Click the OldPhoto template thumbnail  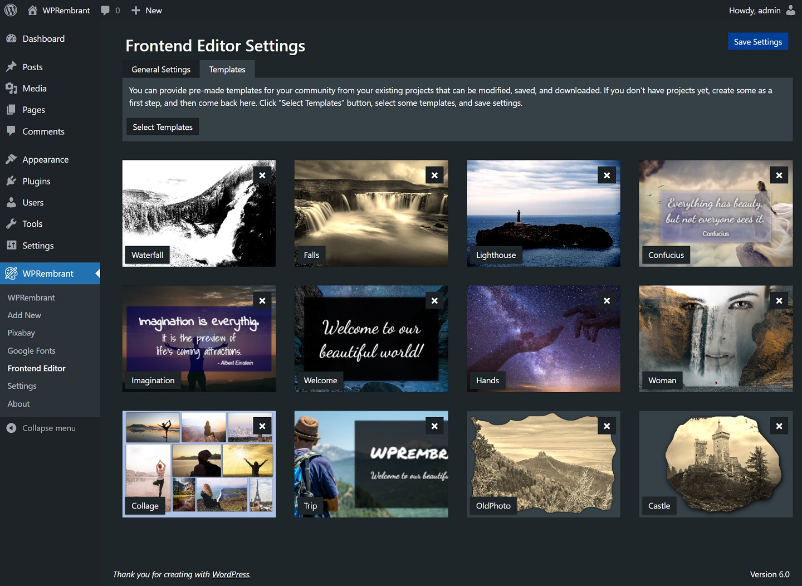543,464
